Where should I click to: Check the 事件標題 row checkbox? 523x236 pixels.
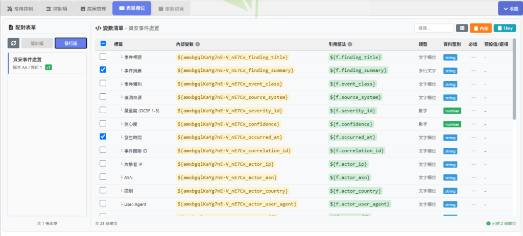pos(103,56)
